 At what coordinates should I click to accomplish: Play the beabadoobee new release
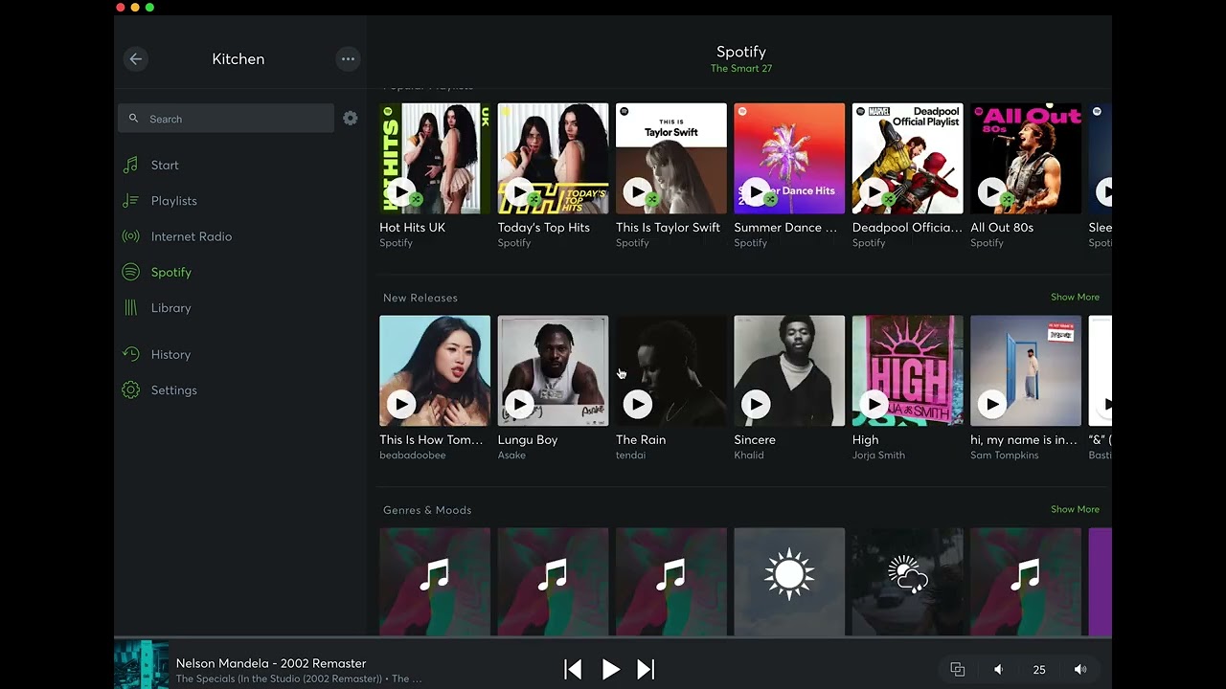coord(400,405)
